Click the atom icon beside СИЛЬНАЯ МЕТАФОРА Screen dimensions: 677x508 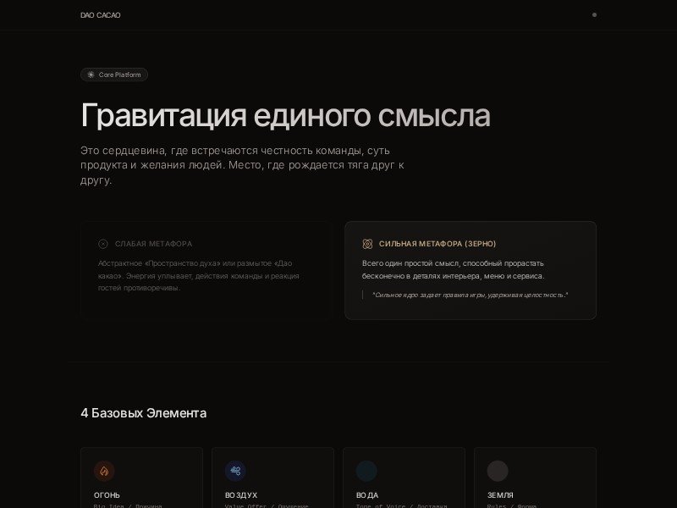[x=369, y=243]
